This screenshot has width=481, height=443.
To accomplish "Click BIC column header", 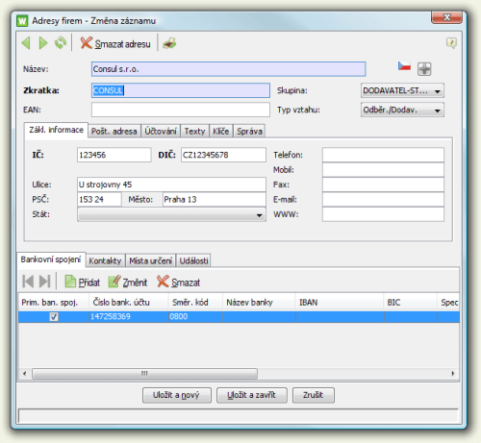I will pyautogui.click(x=411, y=303).
